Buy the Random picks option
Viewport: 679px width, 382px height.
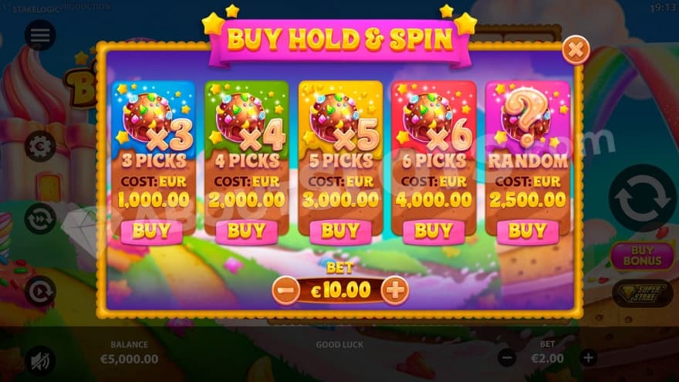click(527, 232)
